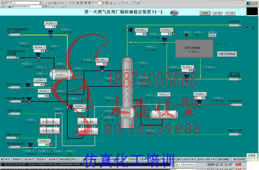Open the 脱烃单元 tab
The image size is (259, 170).
[x=41, y=159]
